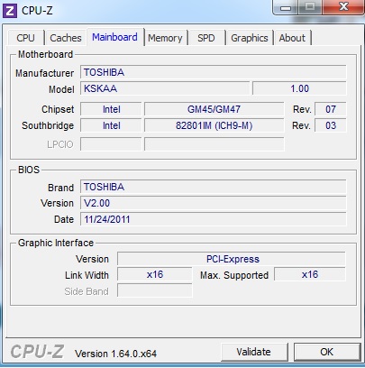Open the Caches tab
Screen dimensions: 365x368
66,38
